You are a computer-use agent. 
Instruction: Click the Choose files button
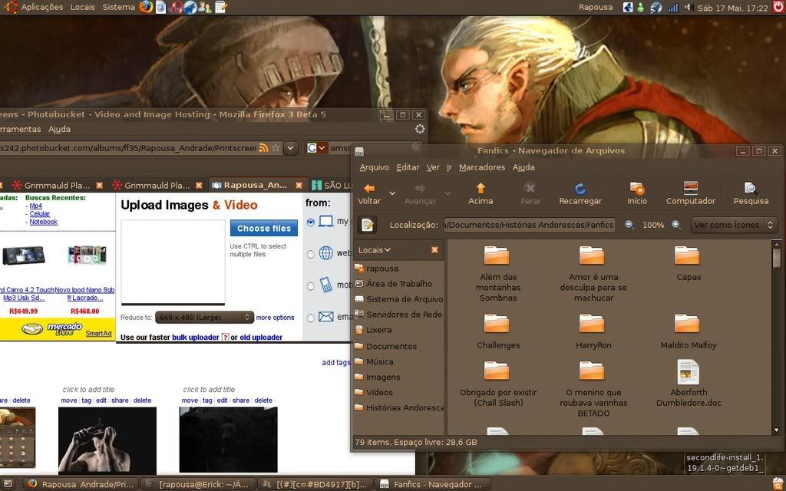(x=263, y=229)
